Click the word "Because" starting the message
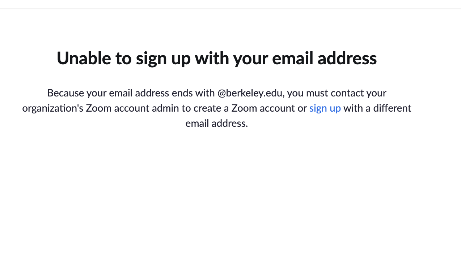The height and width of the screenshot is (276, 461). pyautogui.click(x=65, y=93)
